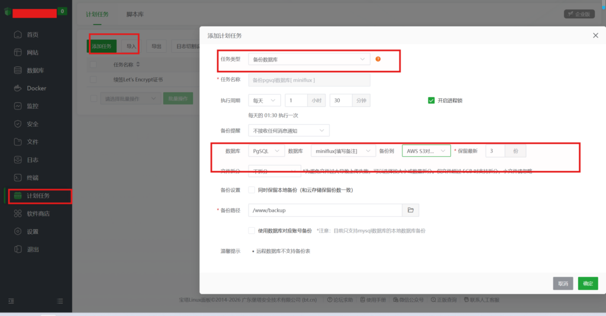Click the 保留最新 count input field

click(x=495, y=151)
